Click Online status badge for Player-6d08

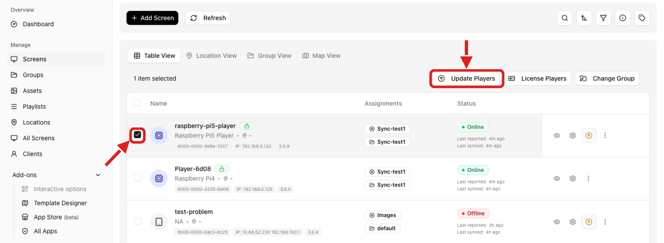(473, 170)
